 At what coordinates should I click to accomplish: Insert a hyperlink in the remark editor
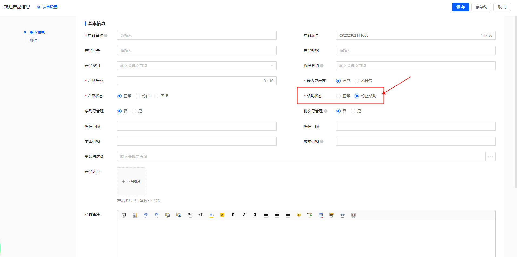[342, 215]
